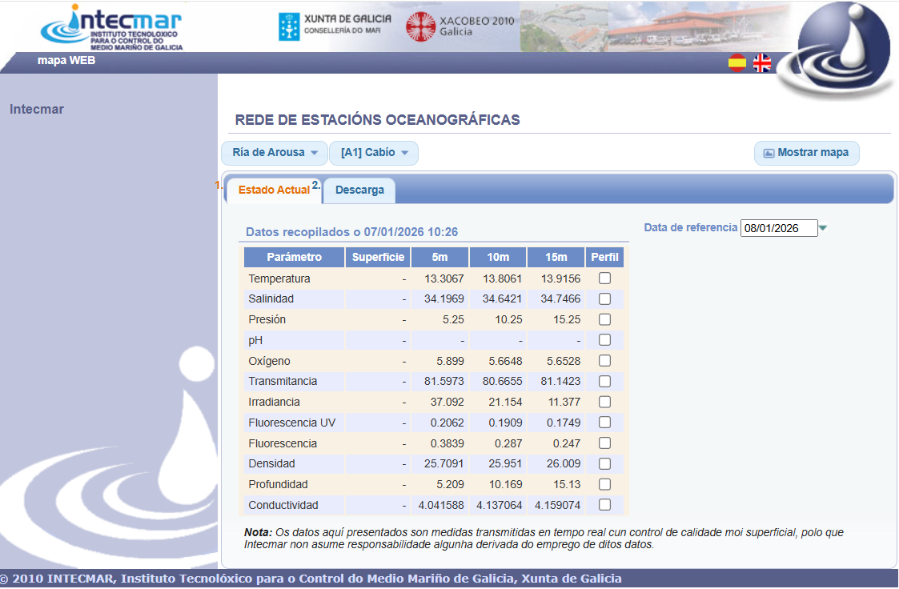Select the Estado Actual tab

click(272, 190)
